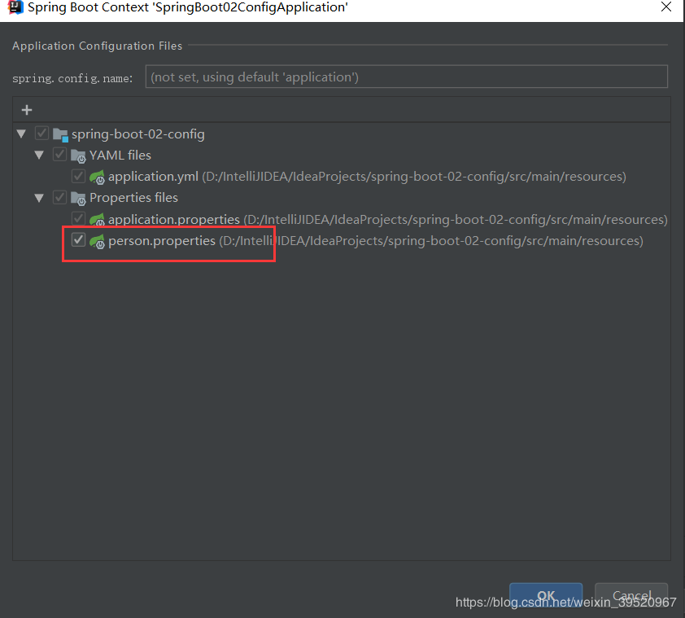
Task: Click the path text after person.properties
Action: coord(430,240)
